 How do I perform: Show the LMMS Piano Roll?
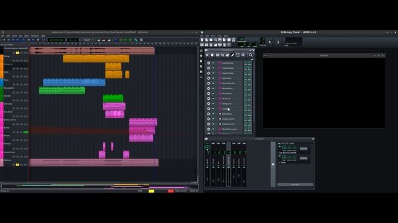[x=211, y=45]
